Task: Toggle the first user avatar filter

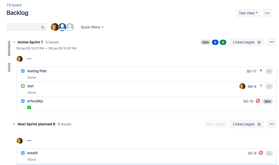Action: click(x=55, y=27)
